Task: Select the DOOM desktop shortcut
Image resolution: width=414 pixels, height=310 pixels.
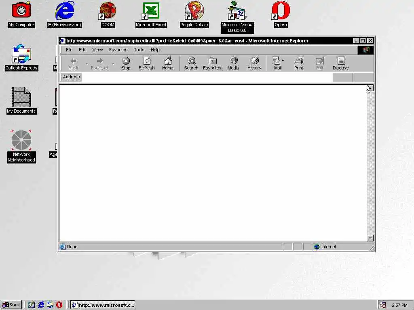Action: [108, 15]
